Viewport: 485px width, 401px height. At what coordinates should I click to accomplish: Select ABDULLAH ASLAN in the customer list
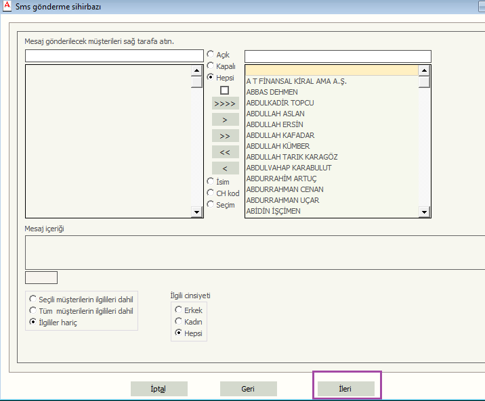tap(274, 114)
